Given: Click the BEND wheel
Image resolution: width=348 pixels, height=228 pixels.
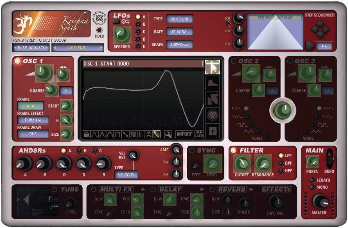Looking at the screenshot, I should [330, 159].
